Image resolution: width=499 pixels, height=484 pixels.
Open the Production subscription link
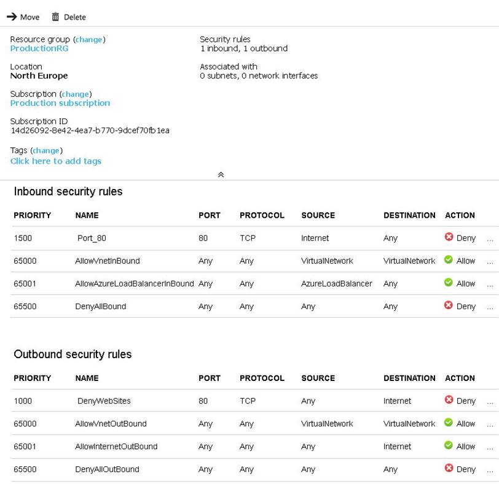(60, 103)
